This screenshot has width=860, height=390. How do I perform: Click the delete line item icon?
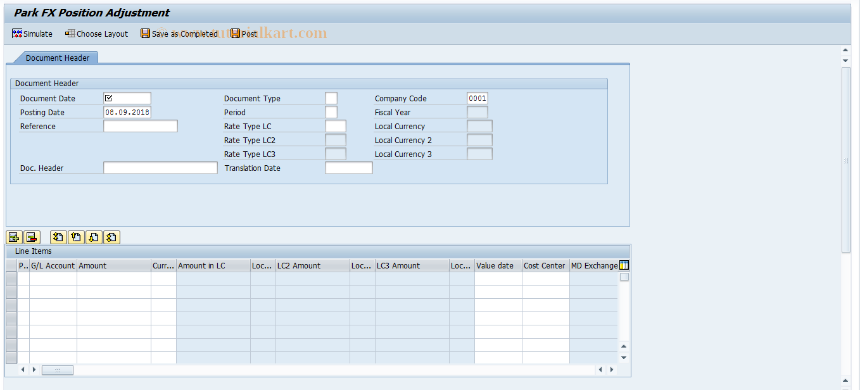tap(32, 237)
